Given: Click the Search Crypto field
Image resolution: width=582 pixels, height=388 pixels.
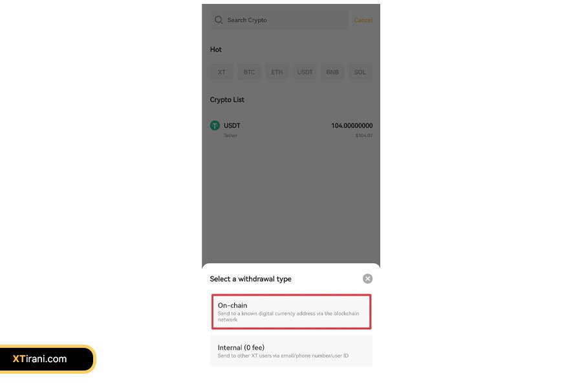Looking at the screenshot, I should tap(279, 20).
